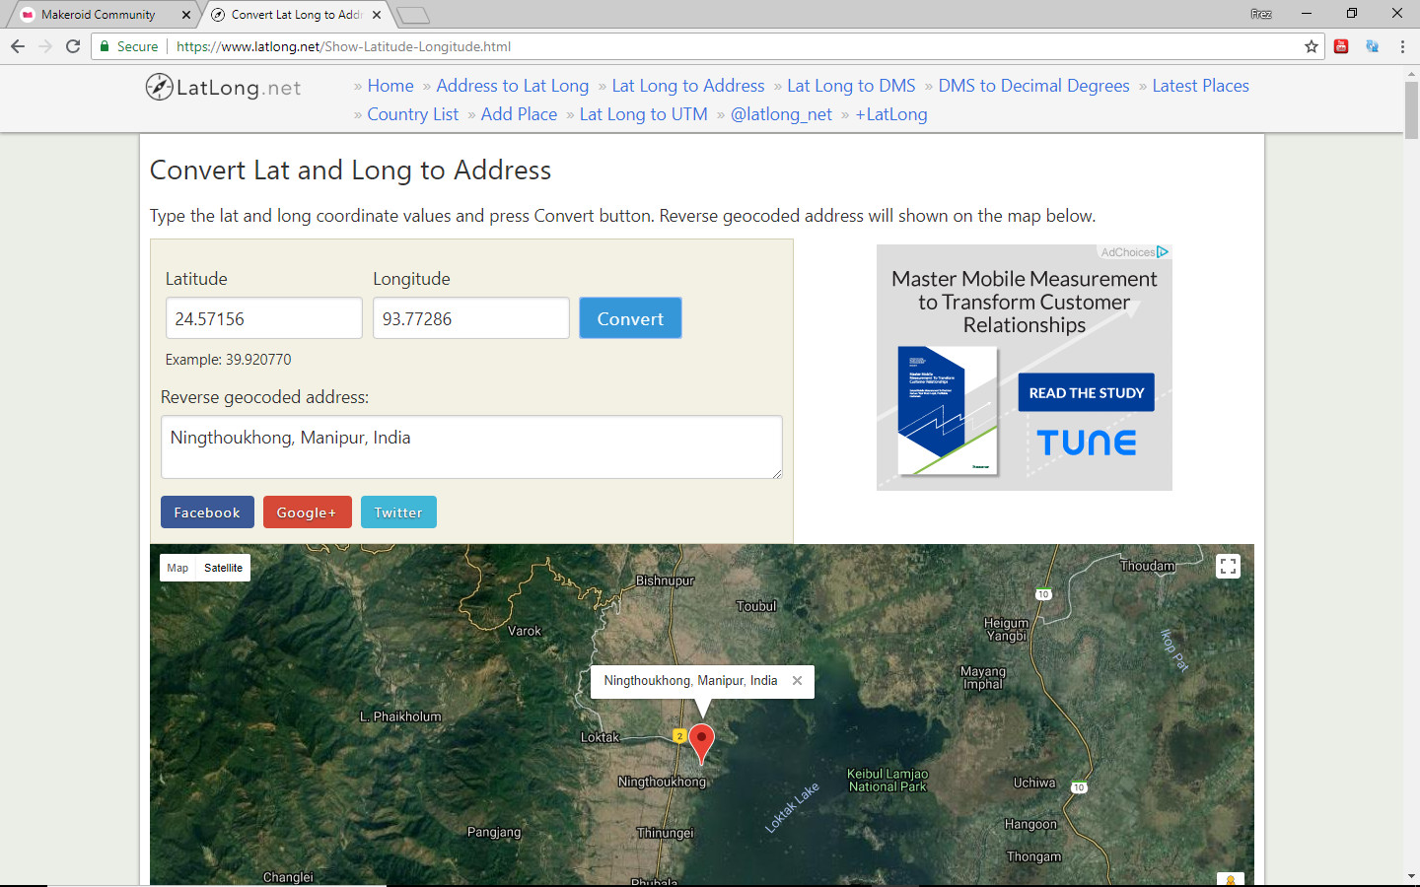This screenshot has height=887, width=1420.
Task: Open the AdChoices icon on the ad
Action: pyautogui.click(x=1164, y=252)
